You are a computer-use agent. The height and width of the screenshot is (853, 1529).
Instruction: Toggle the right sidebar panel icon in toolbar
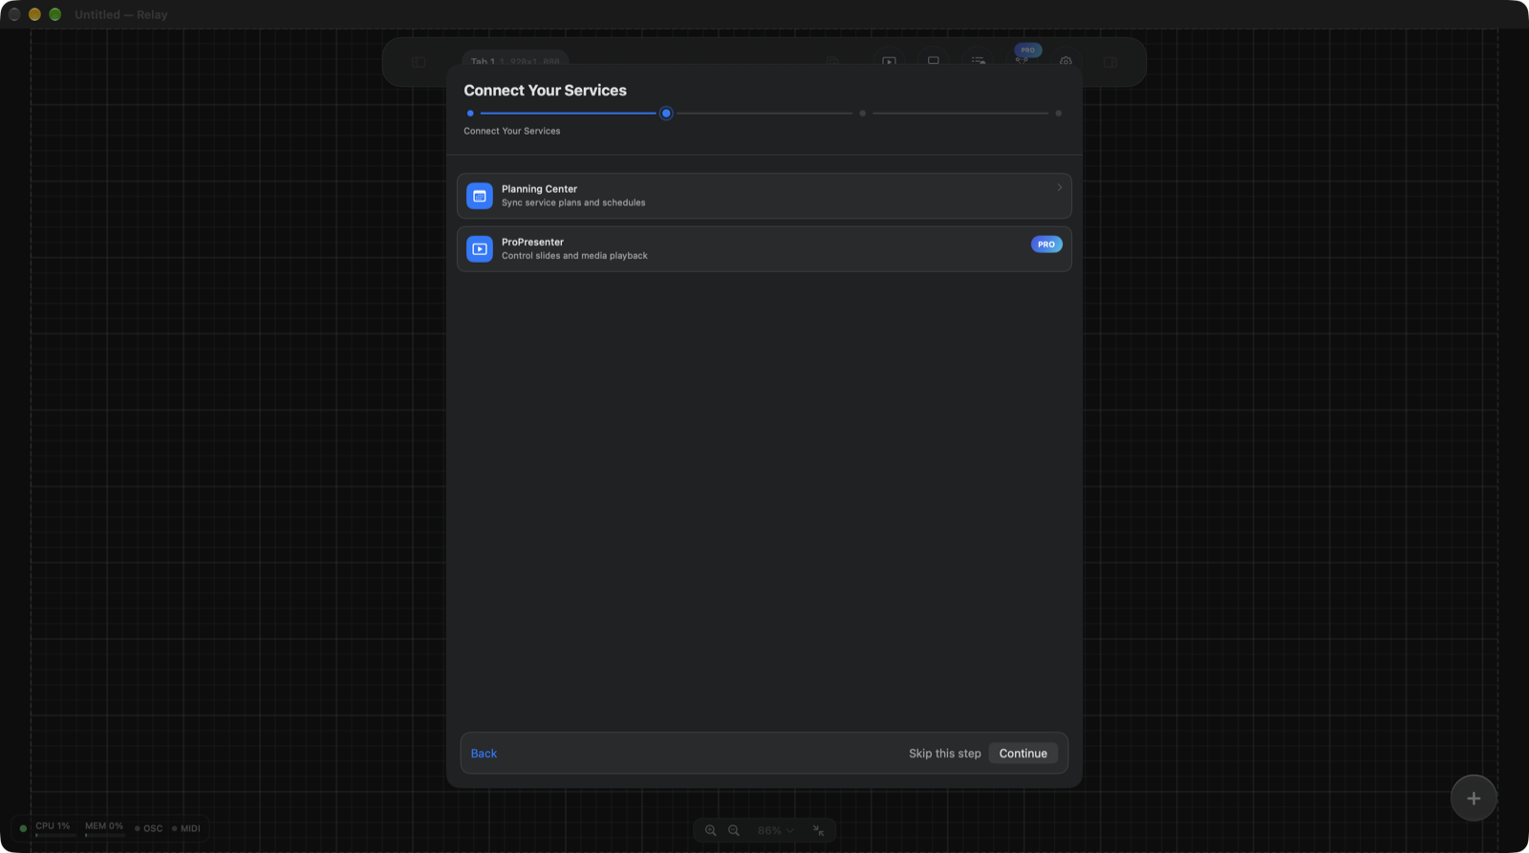(1110, 62)
